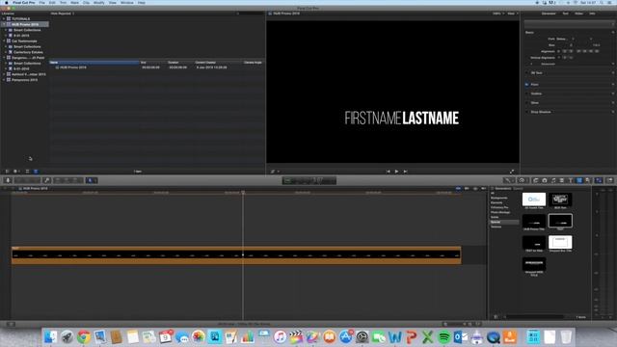Show the Photos browser camera icon
Screen dimensions: 617x347
tap(545, 180)
